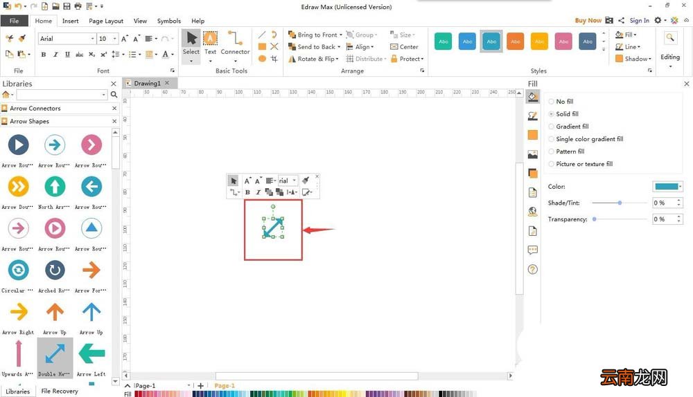Insert the Double Headed arrow shape
This screenshot has width=693, height=397.
55,358
